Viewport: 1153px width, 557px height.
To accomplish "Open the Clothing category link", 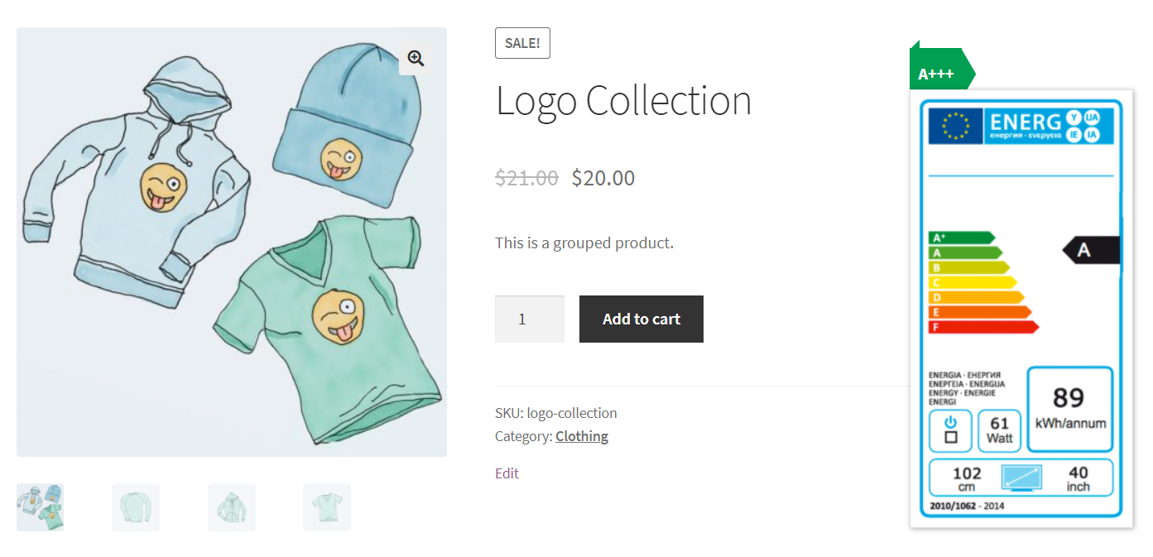I will click(x=582, y=436).
